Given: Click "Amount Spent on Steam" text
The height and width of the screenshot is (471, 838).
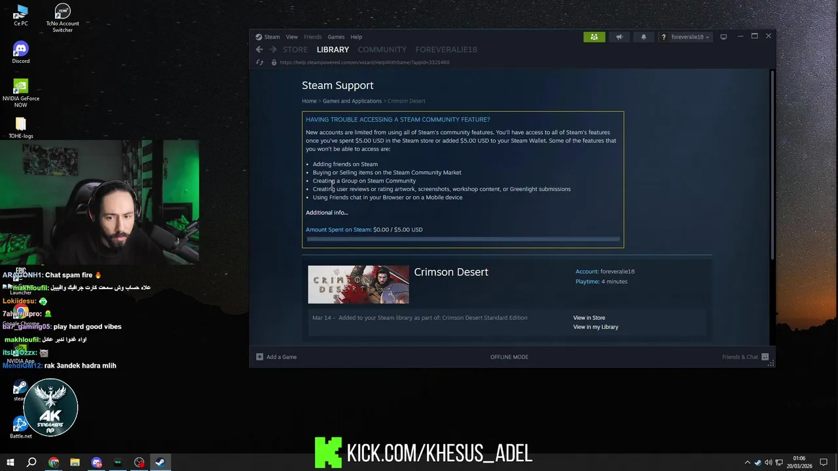Looking at the screenshot, I should [338, 230].
